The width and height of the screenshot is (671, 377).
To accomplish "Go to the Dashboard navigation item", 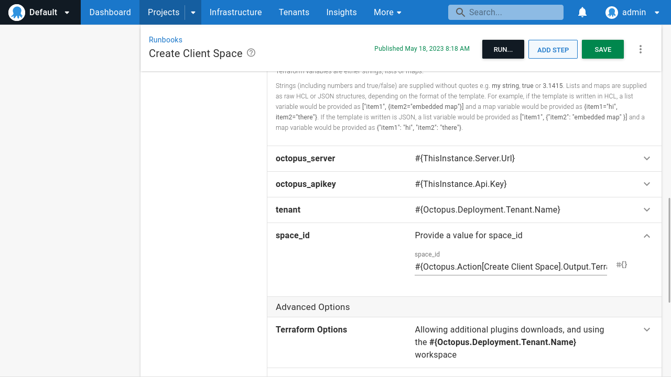I will (x=110, y=12).
